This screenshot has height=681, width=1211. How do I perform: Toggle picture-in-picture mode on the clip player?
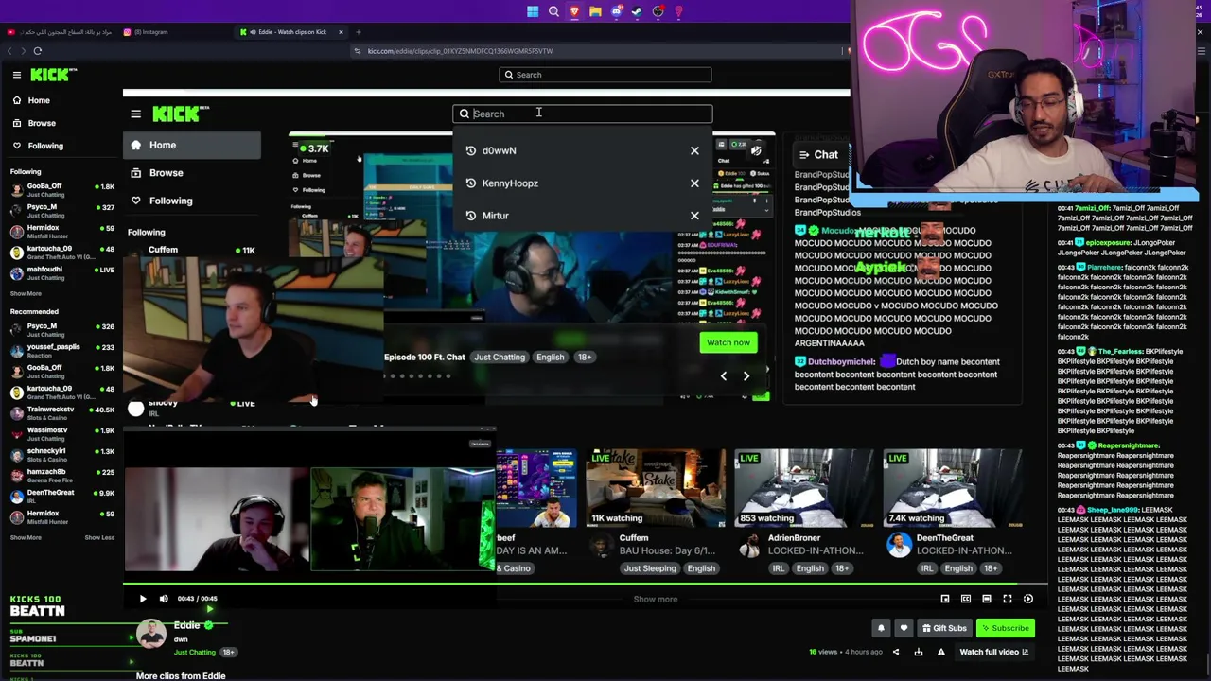pyautogui.click(x=945, y=599)
